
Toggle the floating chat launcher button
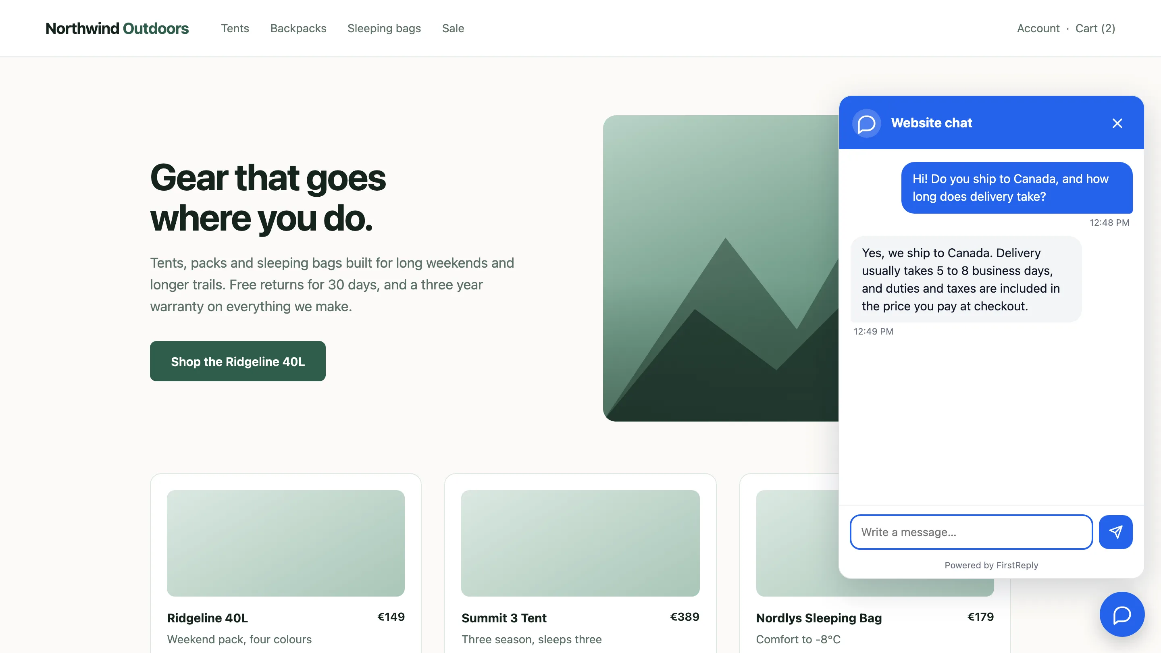[x=1121, y=614]
